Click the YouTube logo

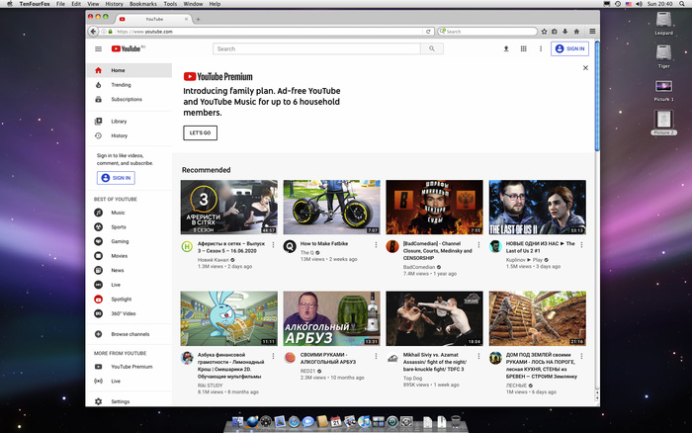[x=128, y=48]
